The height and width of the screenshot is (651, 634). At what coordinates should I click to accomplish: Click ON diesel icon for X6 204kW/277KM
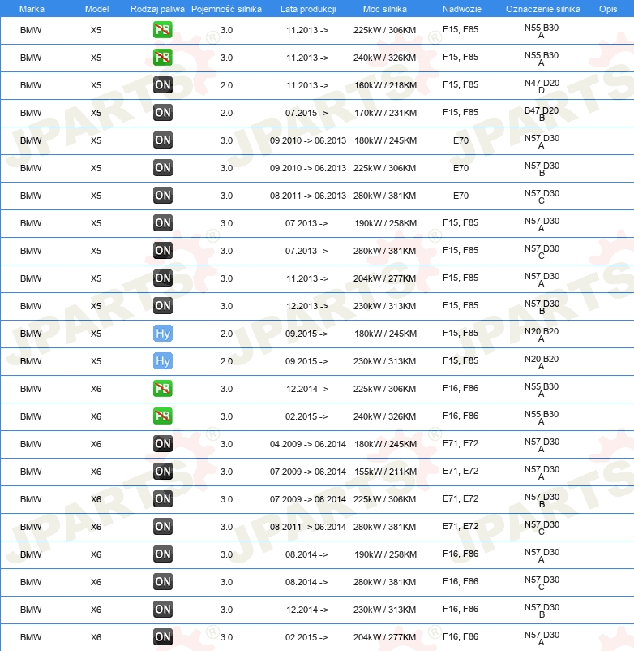(162, 637)
